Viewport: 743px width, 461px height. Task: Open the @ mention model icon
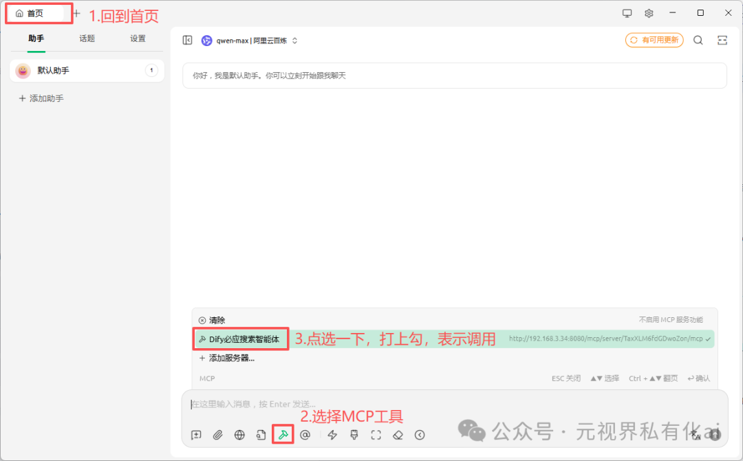pyautogui.click(x=305, y=435)
